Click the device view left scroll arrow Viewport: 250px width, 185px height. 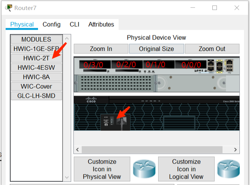point(78,150)
